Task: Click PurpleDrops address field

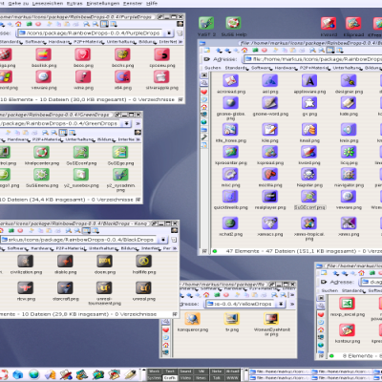Action: (x=91, y=33)
